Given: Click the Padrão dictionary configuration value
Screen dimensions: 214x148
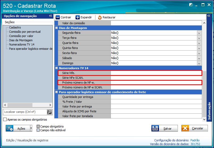Looking at the screenshot, I should point(195,140).
